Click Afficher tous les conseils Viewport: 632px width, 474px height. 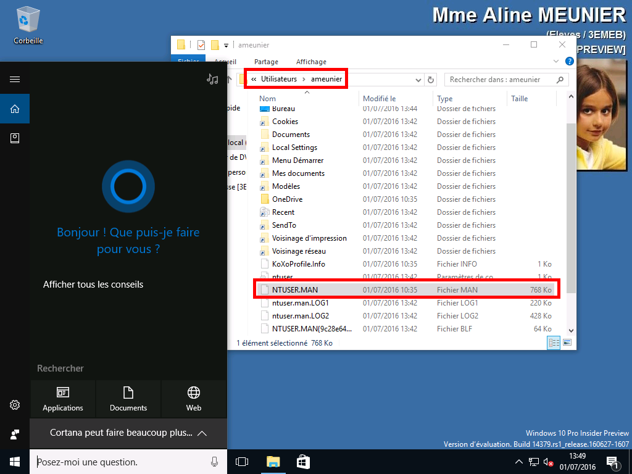coord(93,285)
